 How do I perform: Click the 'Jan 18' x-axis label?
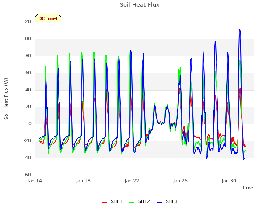(x=83, y=181)
